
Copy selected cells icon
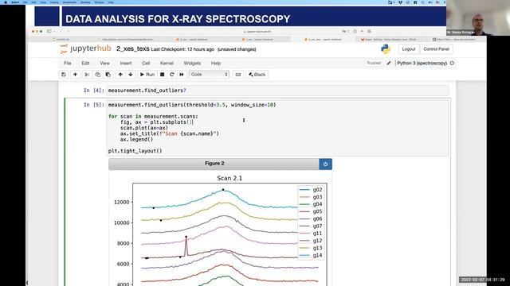[97, 75]
